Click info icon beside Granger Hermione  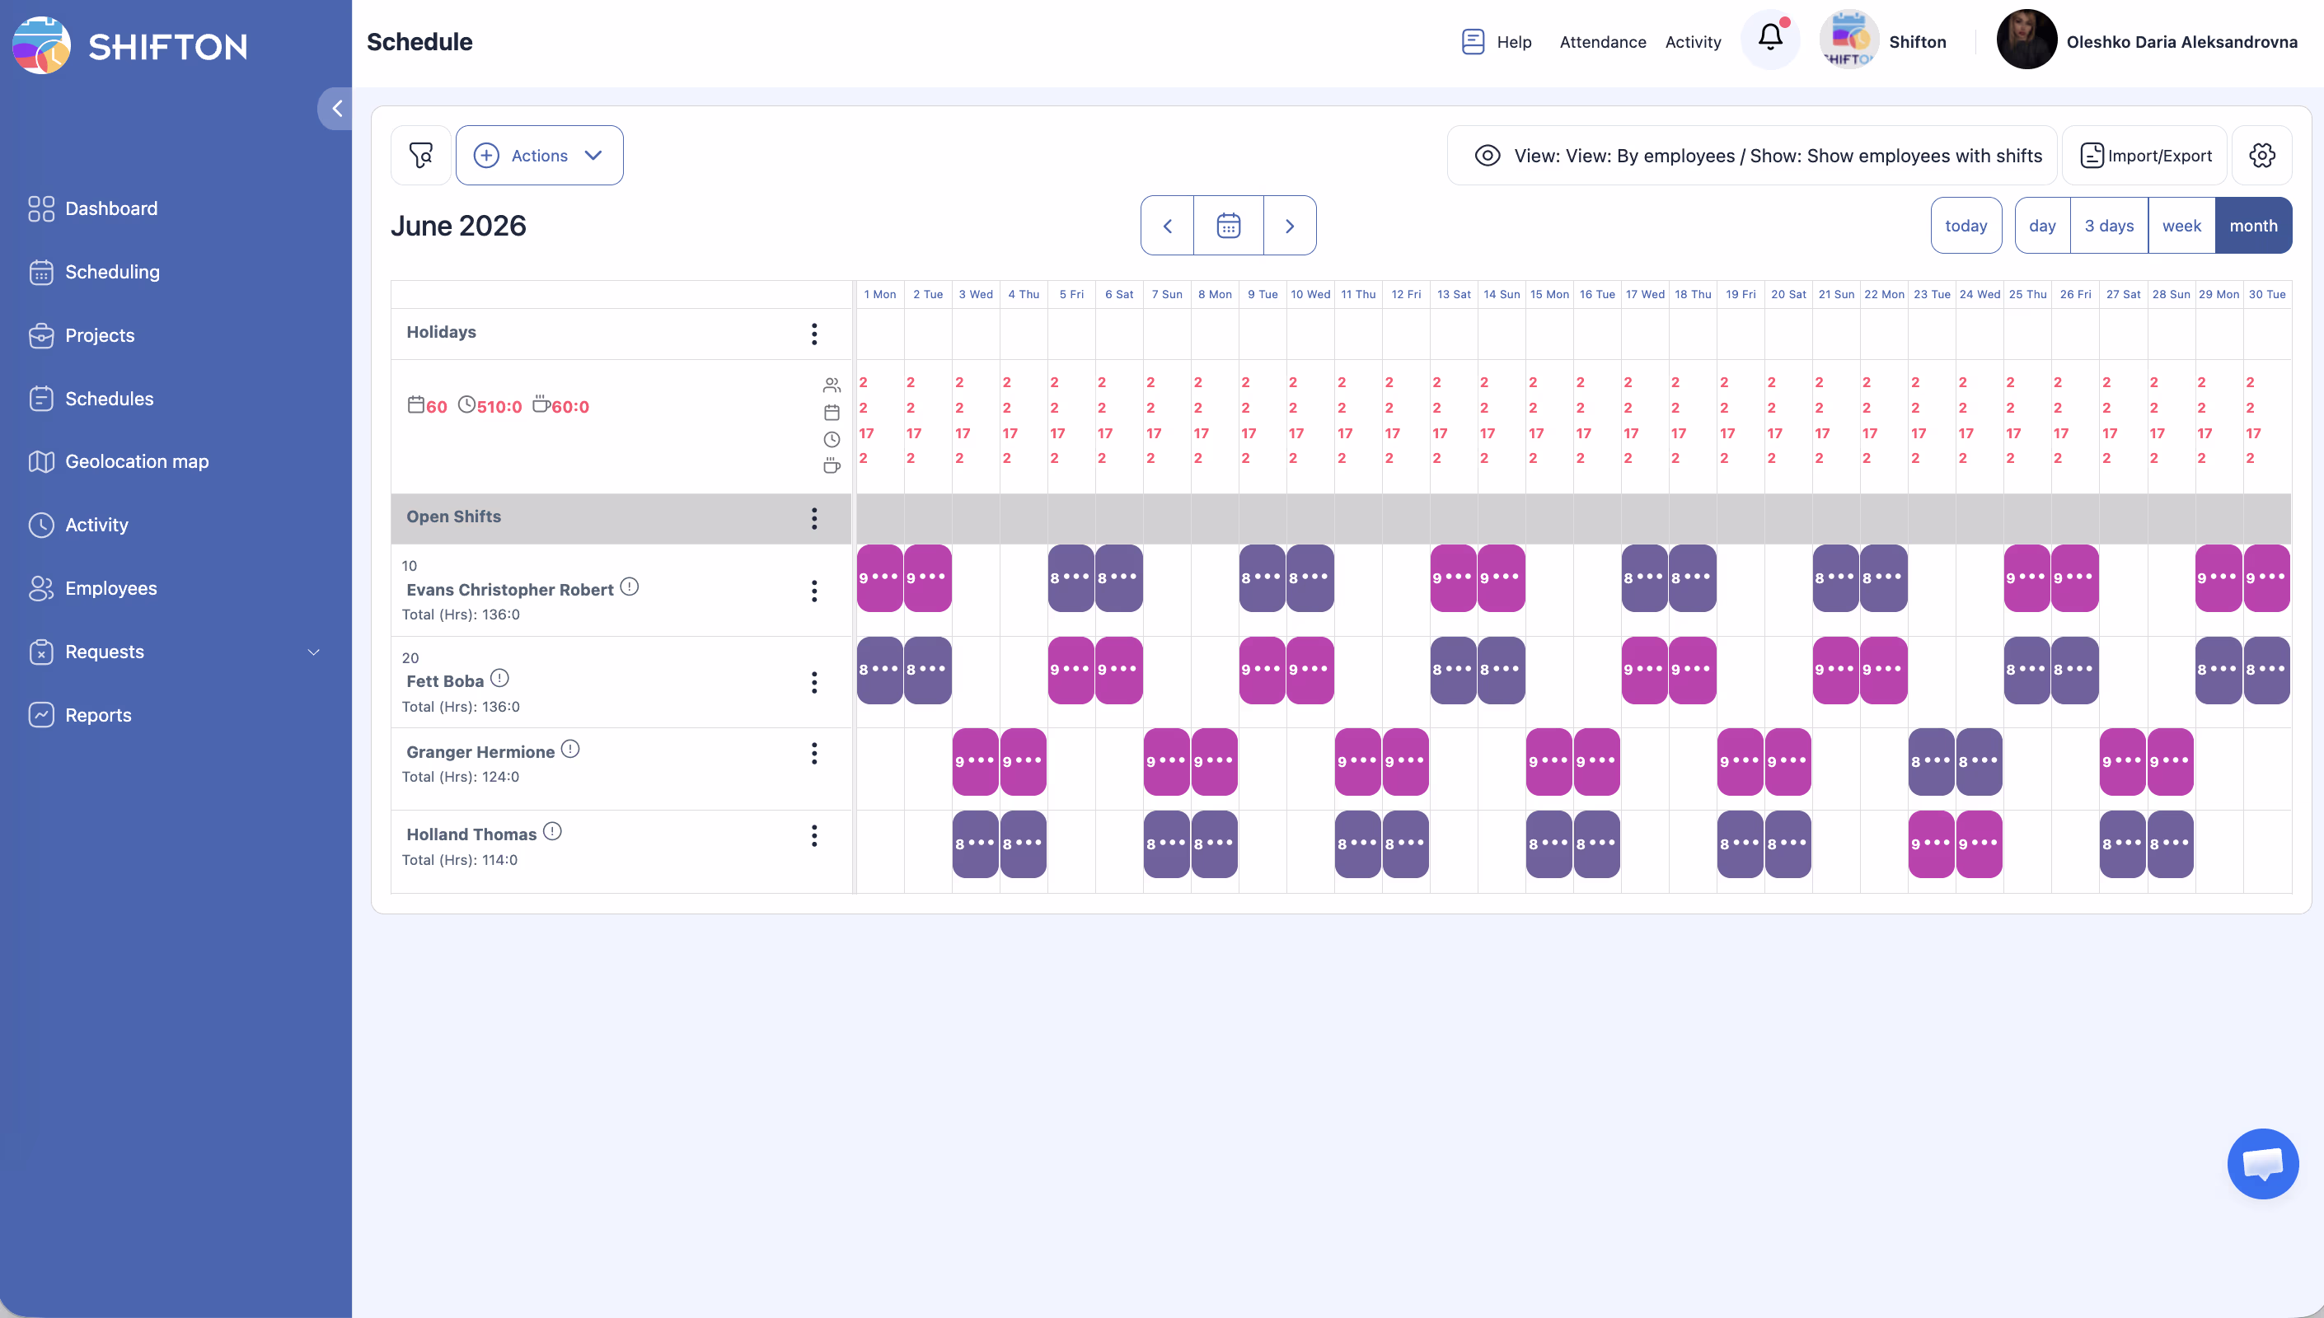pos(570,750)
